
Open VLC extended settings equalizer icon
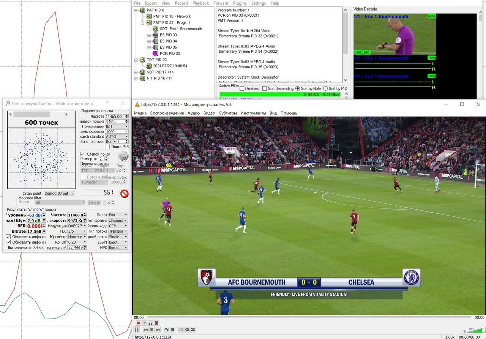coord(172,330)
